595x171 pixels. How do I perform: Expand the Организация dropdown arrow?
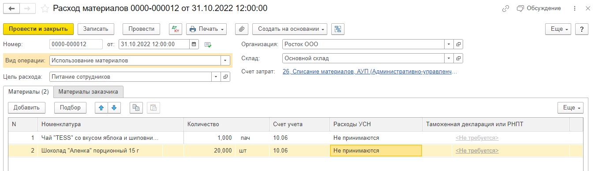coord(449,44)
